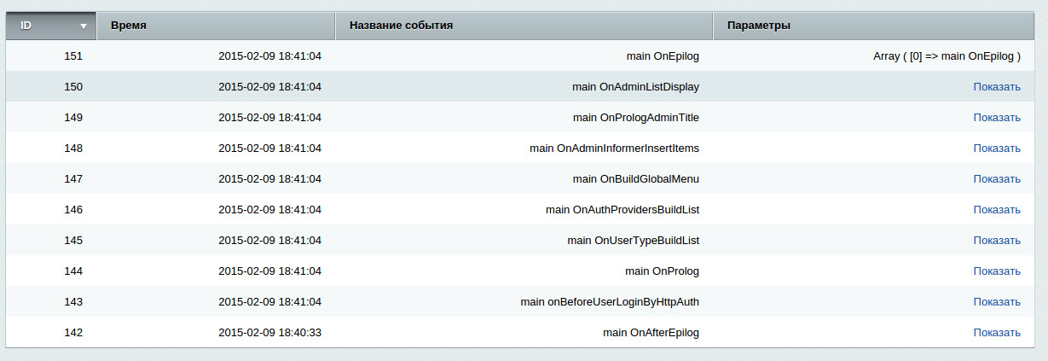Click Показать link for OnAdminListDisplay row
The image size is (1048, 361).
[996, 87]
